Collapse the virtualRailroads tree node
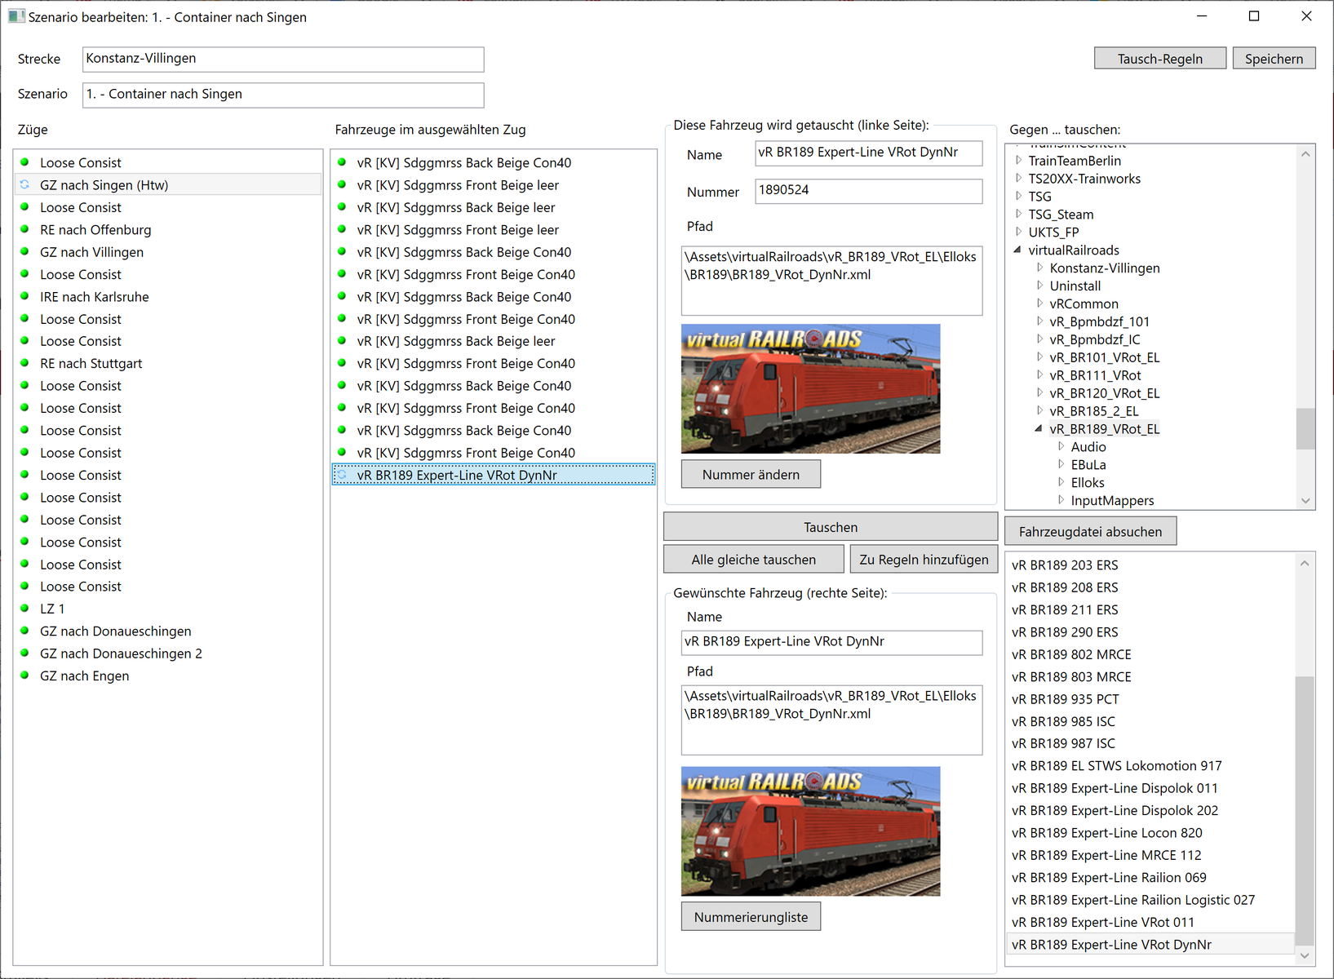The image size is (1334, 979). 1017,250
